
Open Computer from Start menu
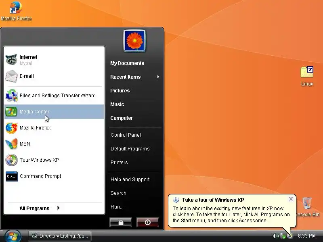point(122,118)
